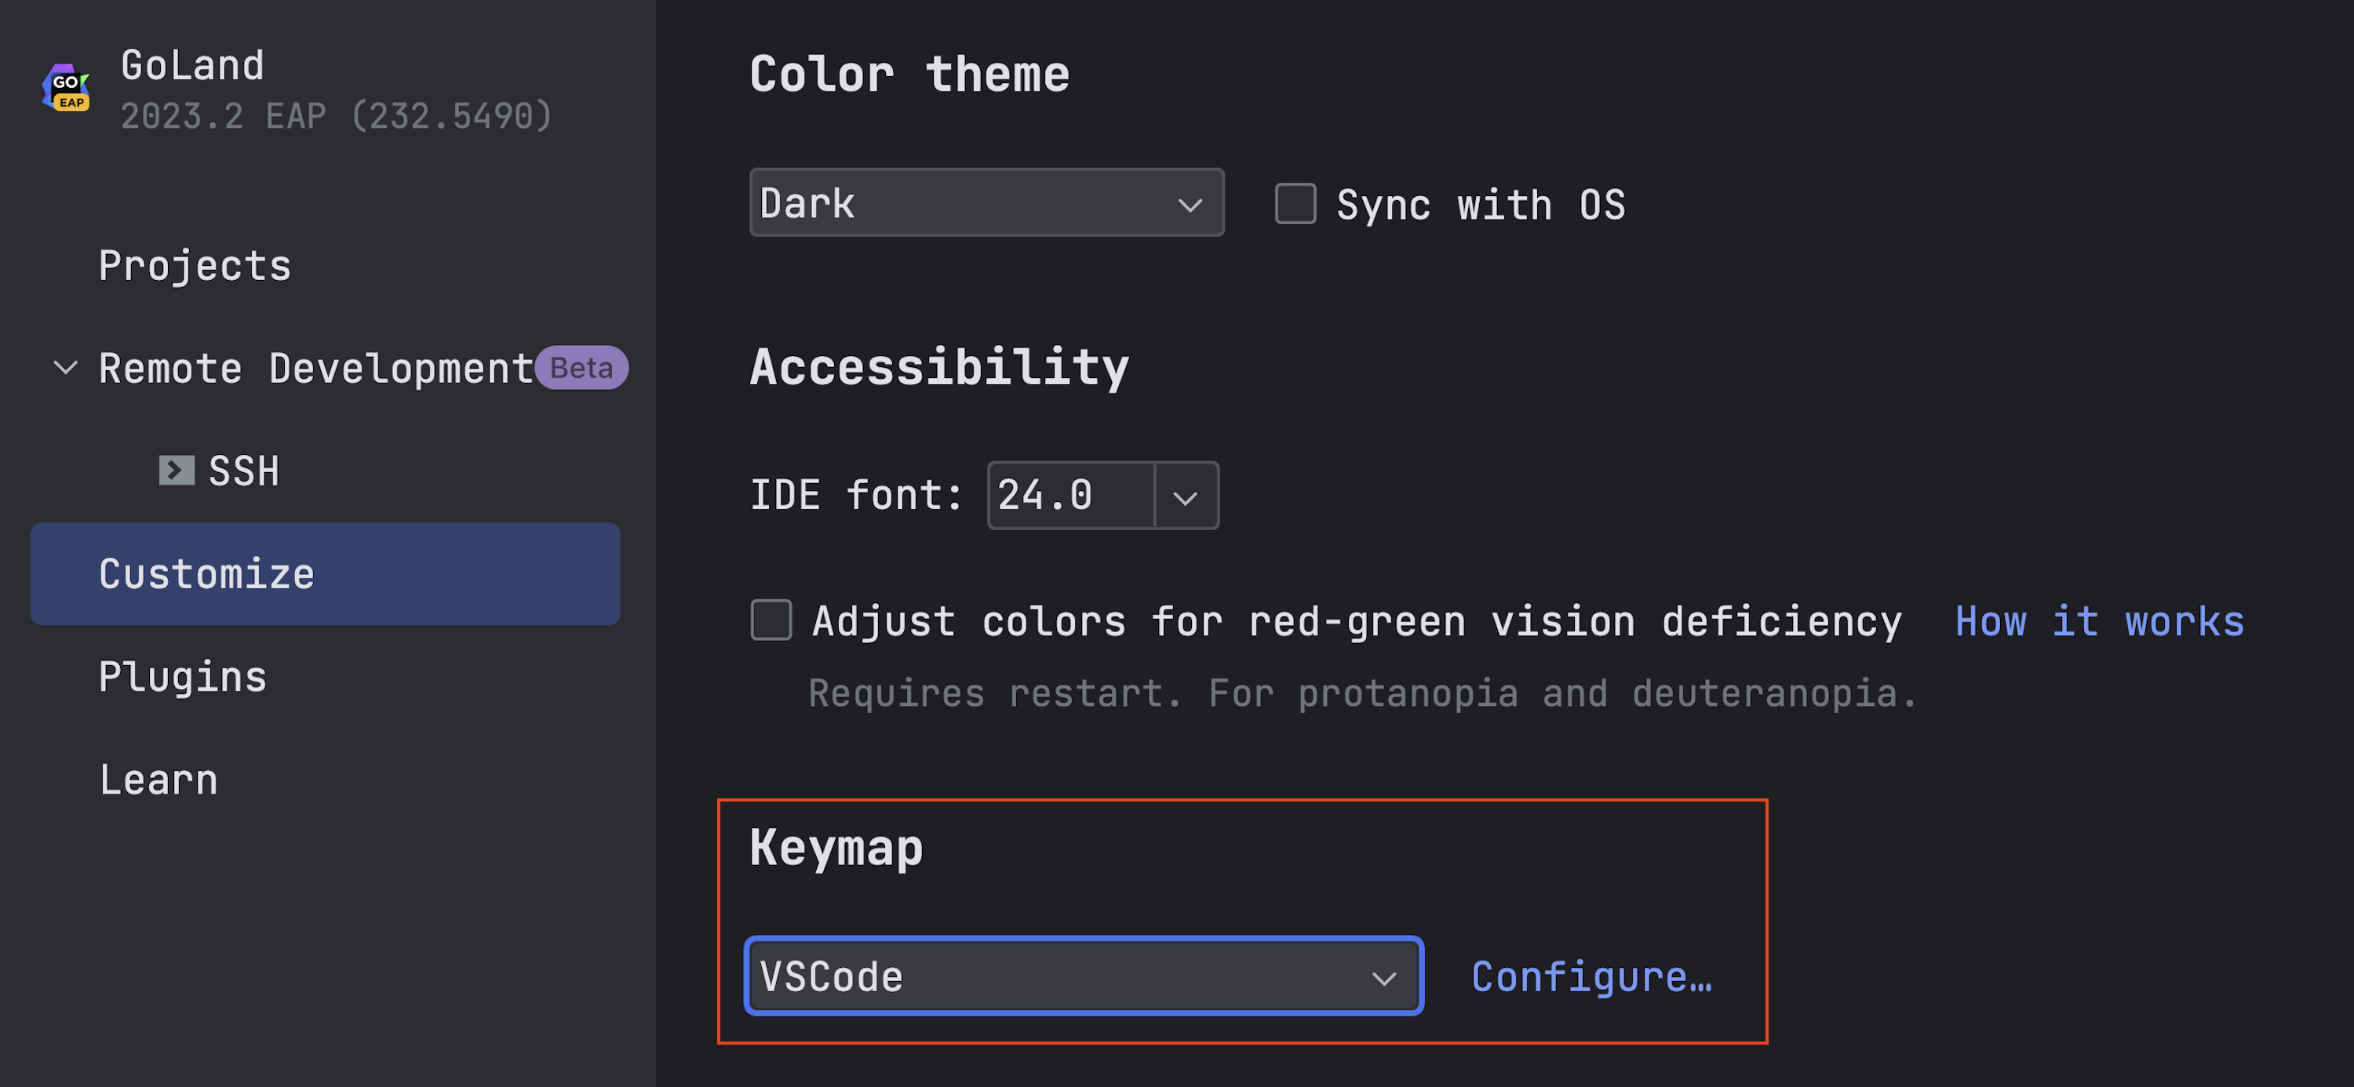Click the SSH terminal icon
The height and width of the screenshot is (1087, 2354).
point(177,471)
